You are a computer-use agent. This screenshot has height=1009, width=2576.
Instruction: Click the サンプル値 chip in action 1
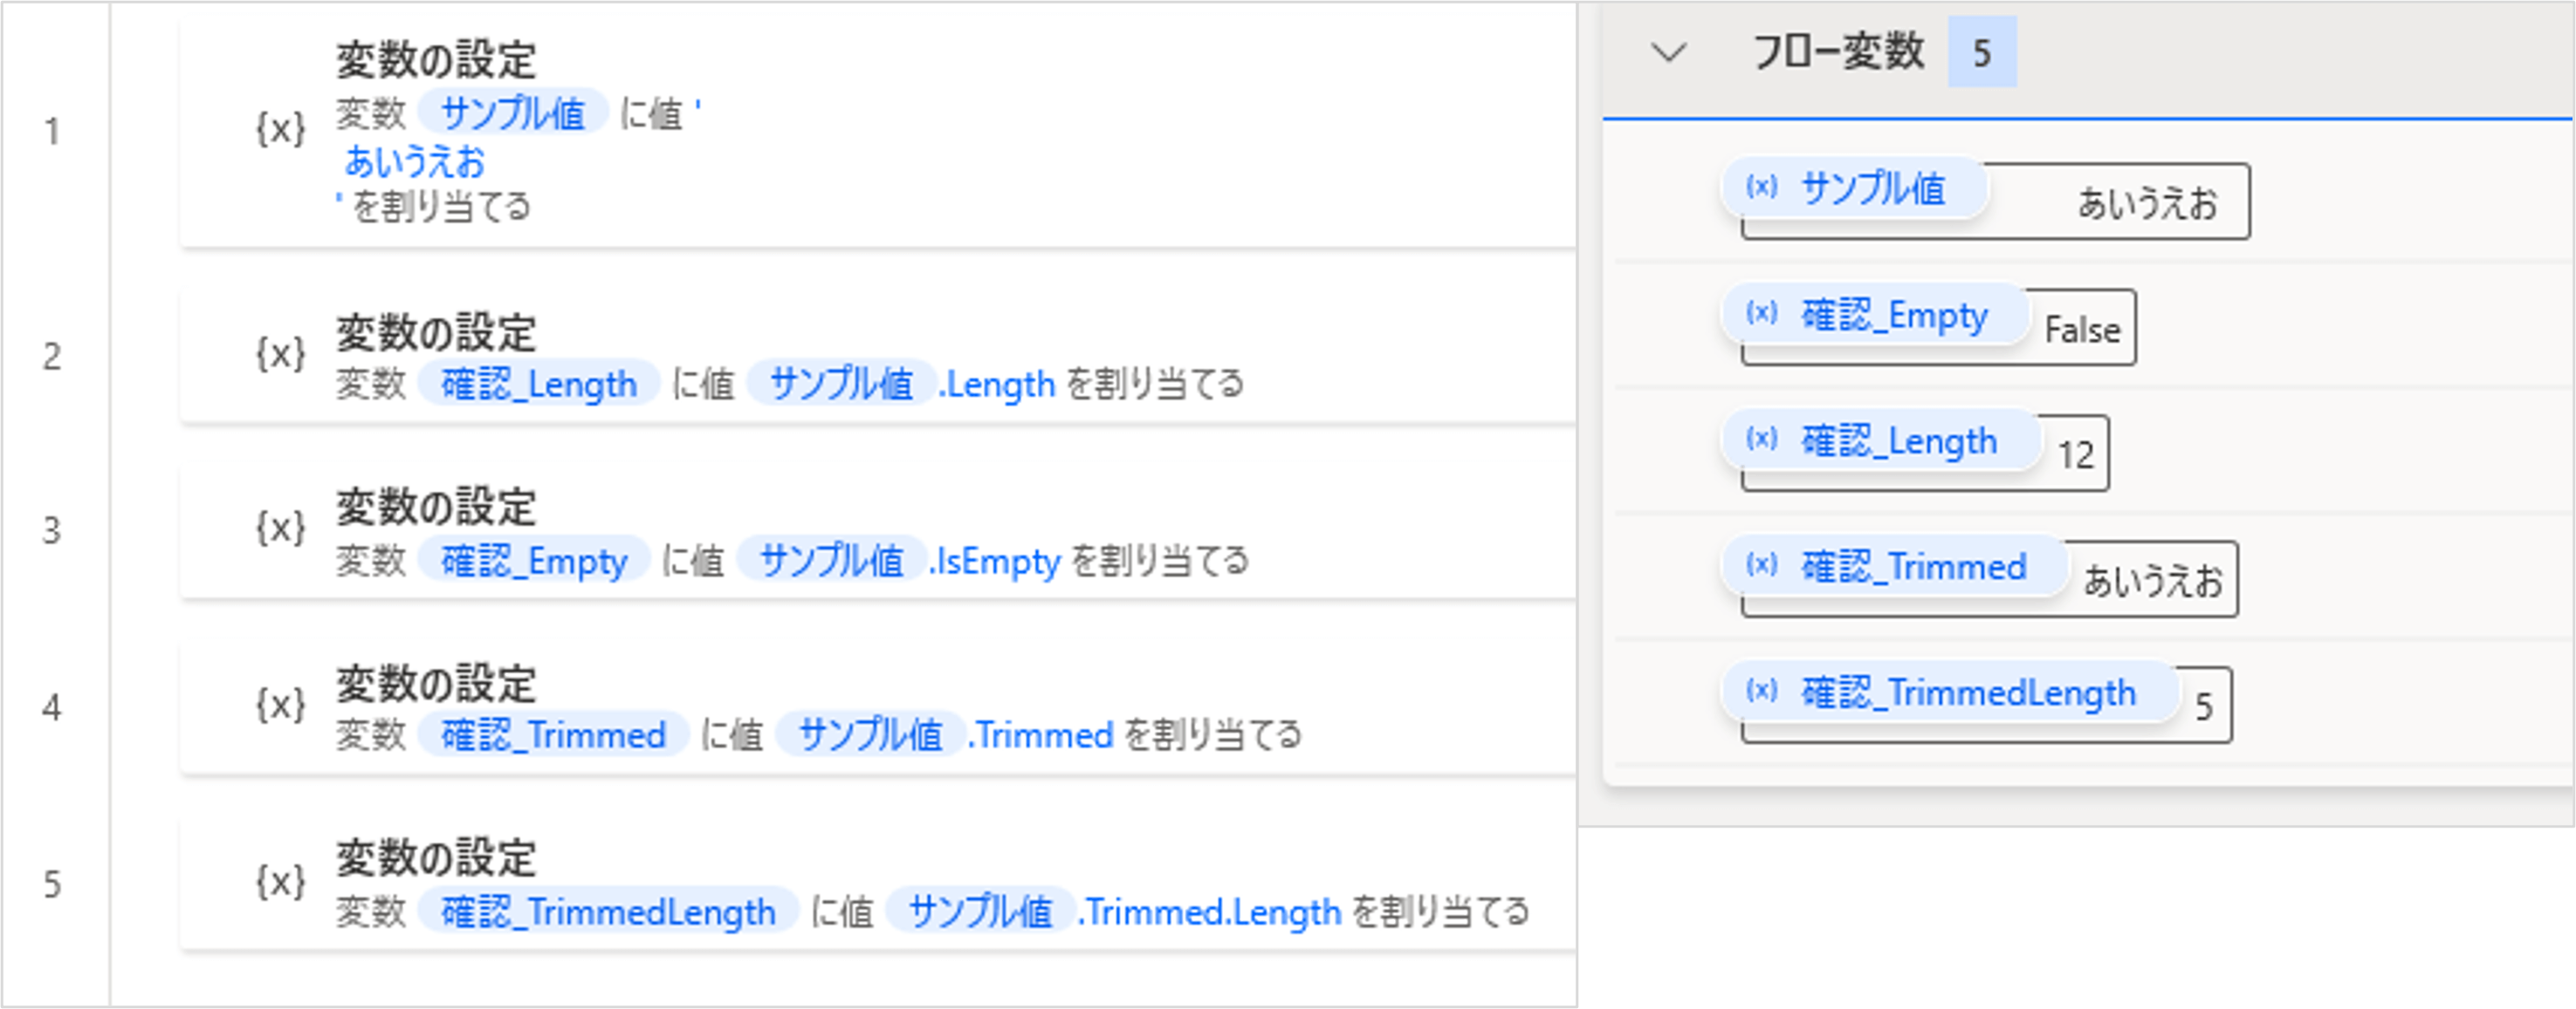pos(512,112)
